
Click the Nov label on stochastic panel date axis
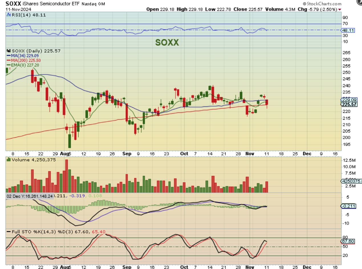pyautogui.click(x=250, y=267)
